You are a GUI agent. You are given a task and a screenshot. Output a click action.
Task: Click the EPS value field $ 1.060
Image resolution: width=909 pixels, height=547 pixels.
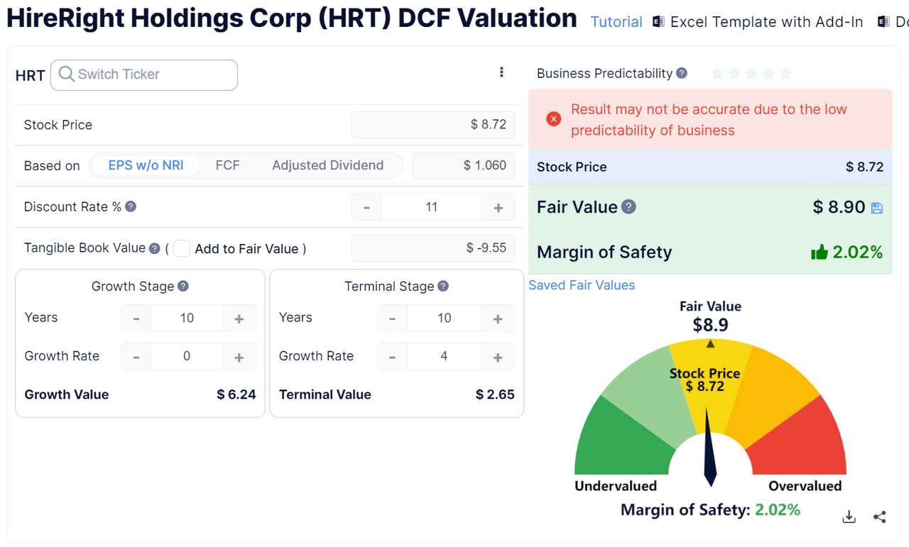464,166
